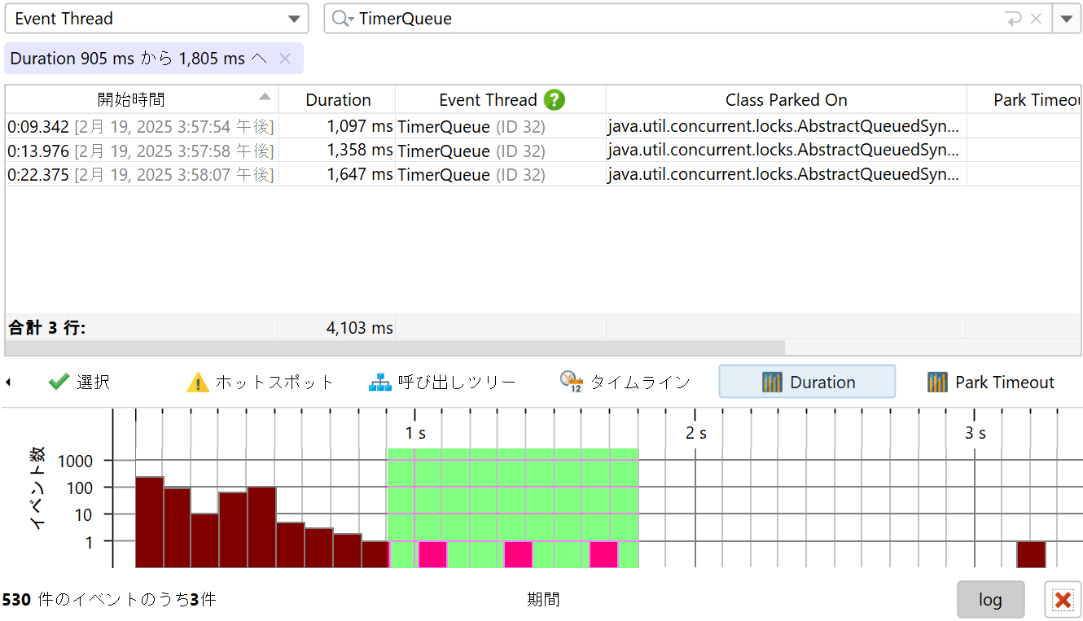
Task: Open the タイムライン tab
Action: [x=625, y=382]
